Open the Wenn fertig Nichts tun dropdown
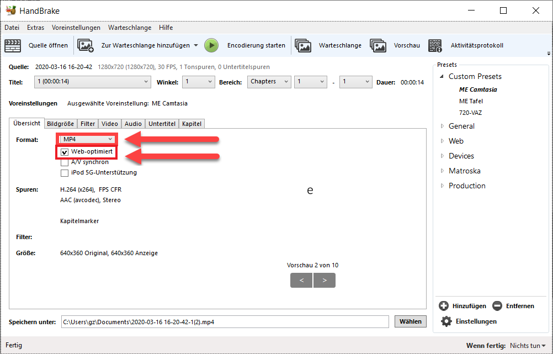Image resolution: width=553 pixels, height=354 pixels. pyautogui.click(x=528, y=346)
